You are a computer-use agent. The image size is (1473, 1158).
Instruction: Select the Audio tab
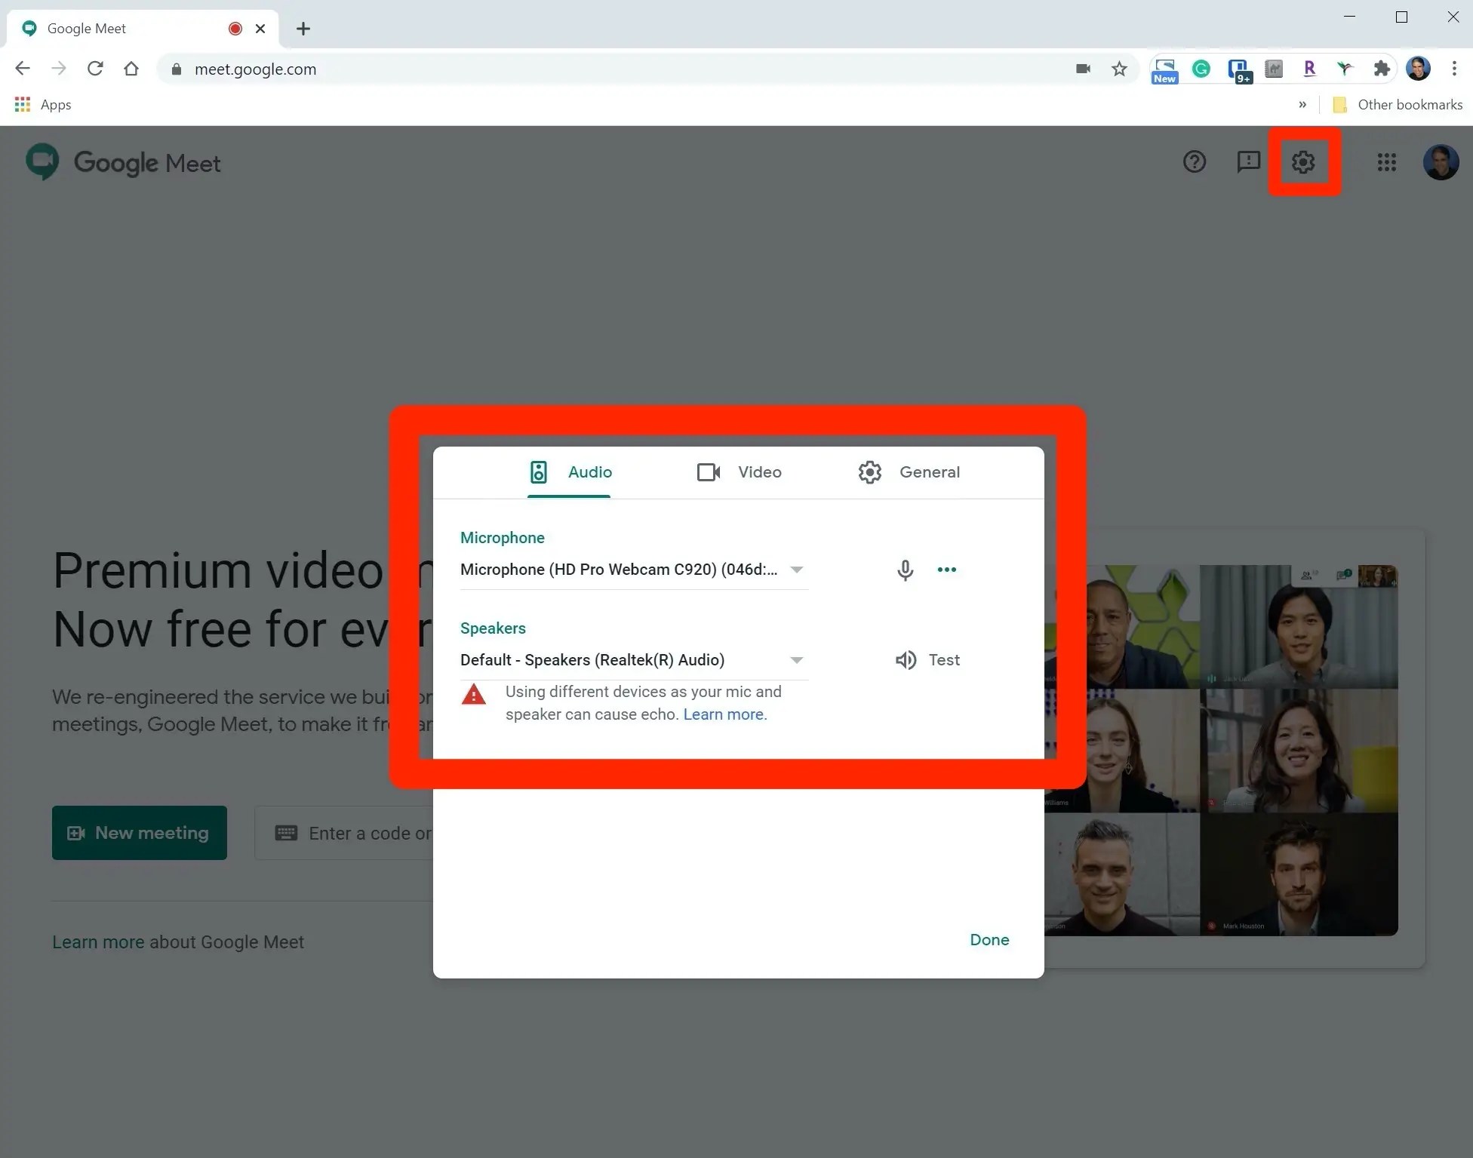(x=570, y=472)
